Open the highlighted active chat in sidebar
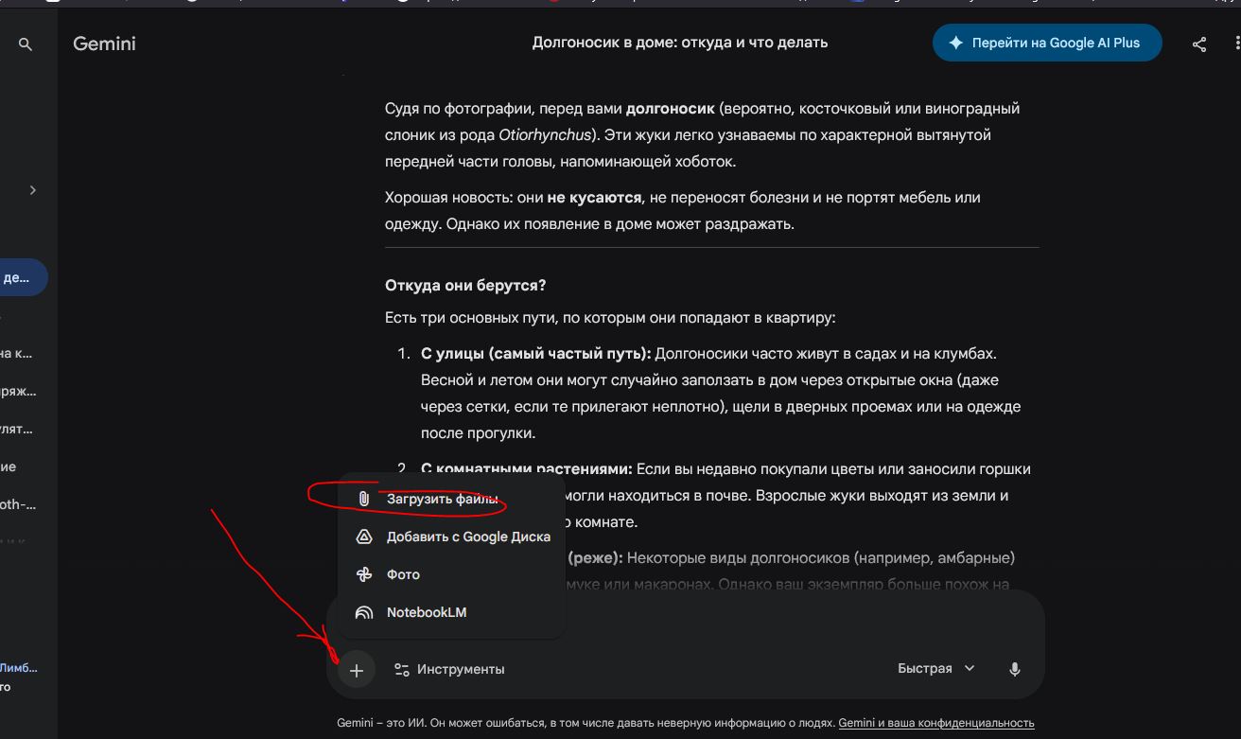 point(21,277)
